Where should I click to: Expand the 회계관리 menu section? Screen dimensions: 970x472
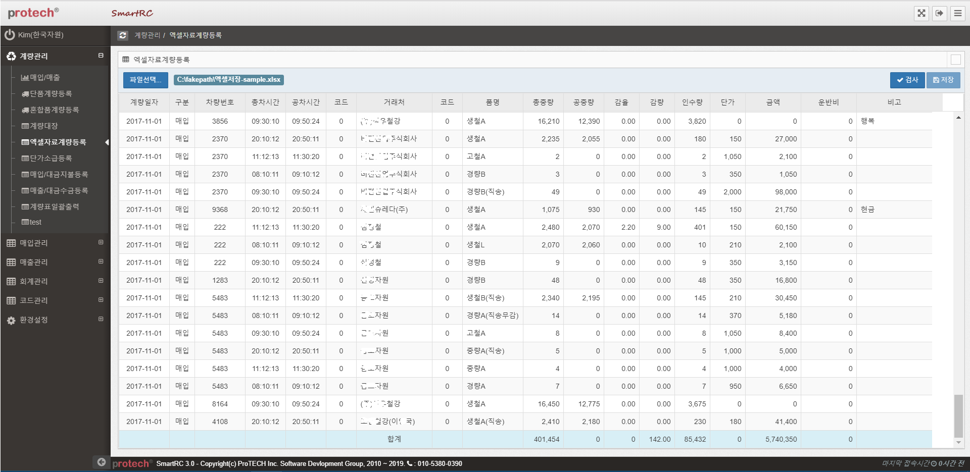click(101, 281)
